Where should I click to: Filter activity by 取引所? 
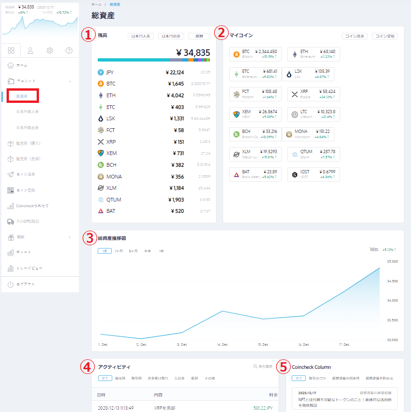pyautogui.click(x=136, y=378)
